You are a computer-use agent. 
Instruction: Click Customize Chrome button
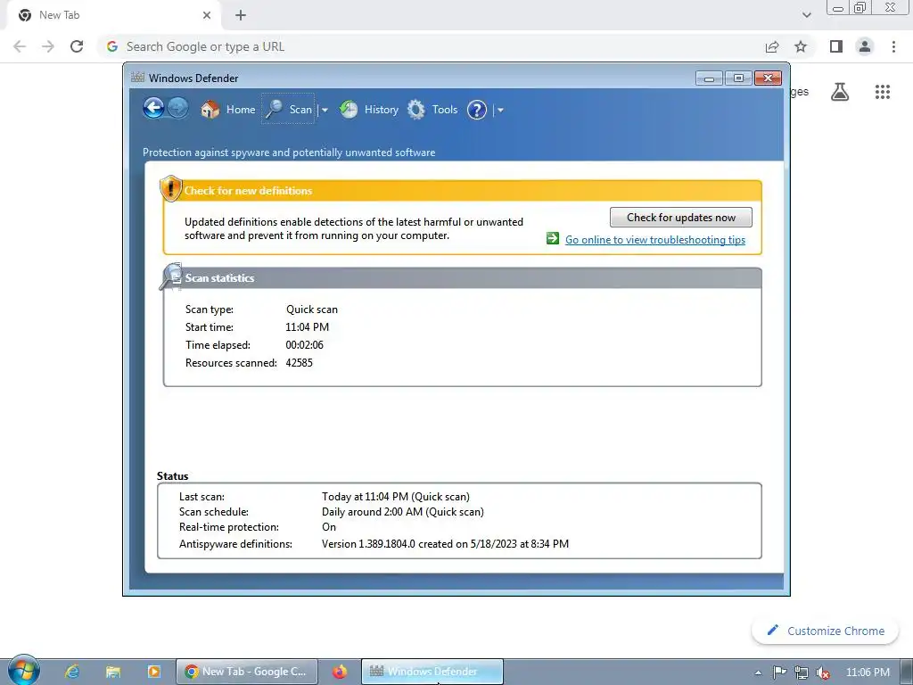click(x=825, y=631)
